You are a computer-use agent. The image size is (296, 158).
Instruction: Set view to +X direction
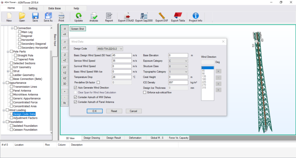click(65, 34)
